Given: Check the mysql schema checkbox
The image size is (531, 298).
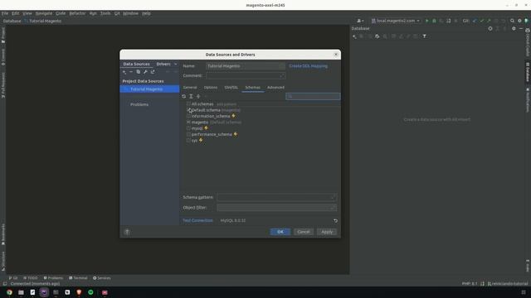Looking at the screenshot, I should point(188,128).
